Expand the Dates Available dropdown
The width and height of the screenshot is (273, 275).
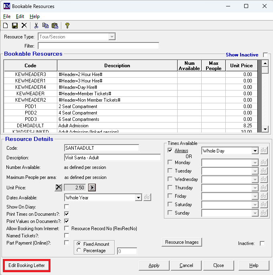(x=138, y=197)
